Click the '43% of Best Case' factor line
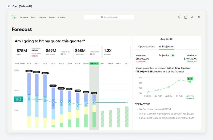213x140 pixels. pos(166,118)
